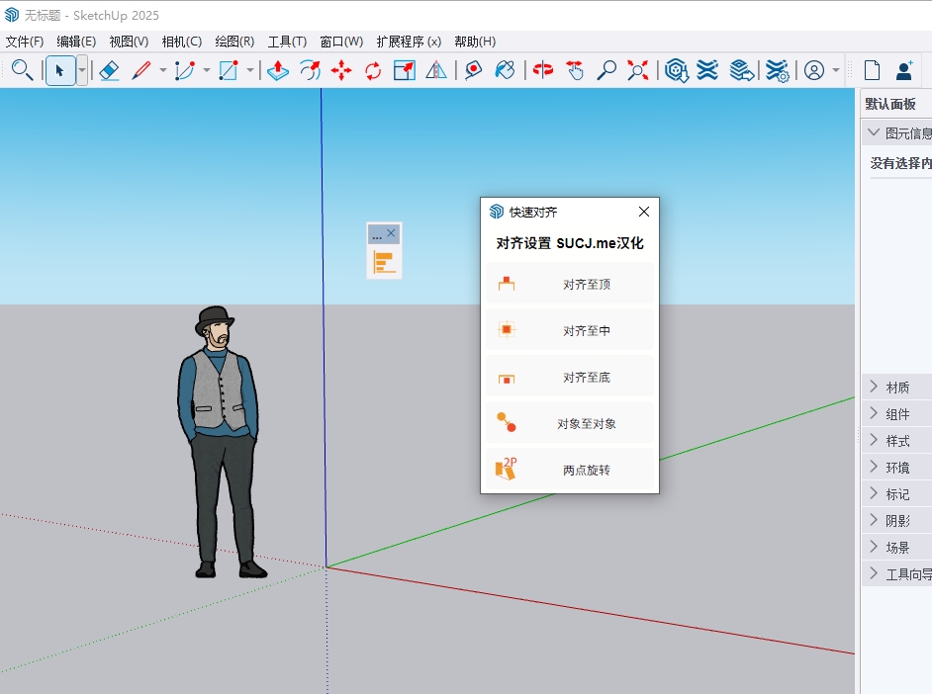Image resolution: width=932 pixels, height=694 pixels.
Task: Click the 两点旋转 button
Action: tap(570, 469)
